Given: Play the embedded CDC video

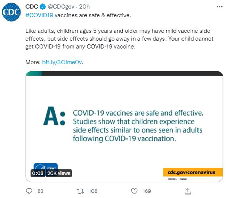Looking at the screenshot, I should coord(124,127).
